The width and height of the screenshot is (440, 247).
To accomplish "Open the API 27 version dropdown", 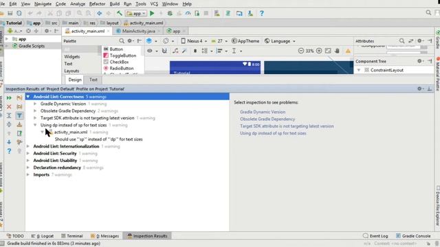I will [x=219, y=41].
